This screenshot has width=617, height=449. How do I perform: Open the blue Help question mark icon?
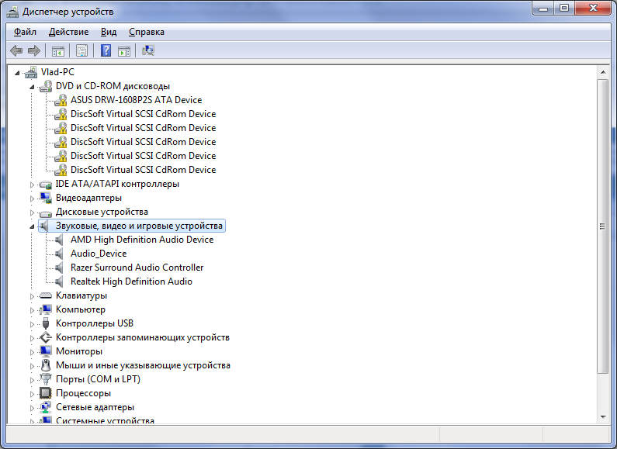coord(106,50)
